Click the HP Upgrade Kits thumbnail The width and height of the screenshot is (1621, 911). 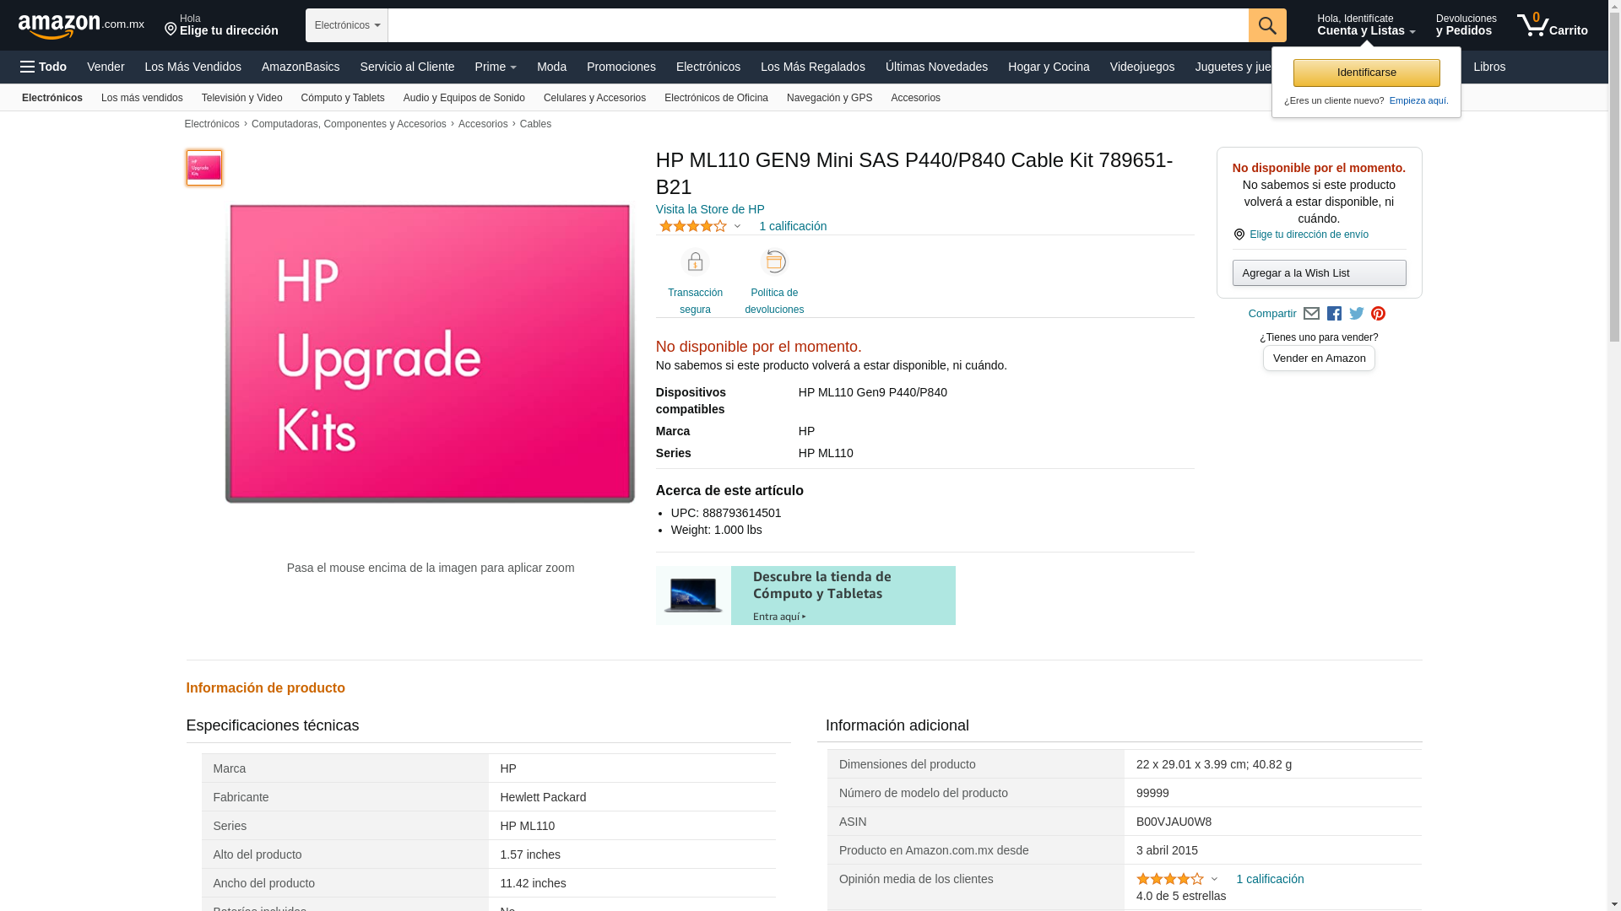point(204,168)
